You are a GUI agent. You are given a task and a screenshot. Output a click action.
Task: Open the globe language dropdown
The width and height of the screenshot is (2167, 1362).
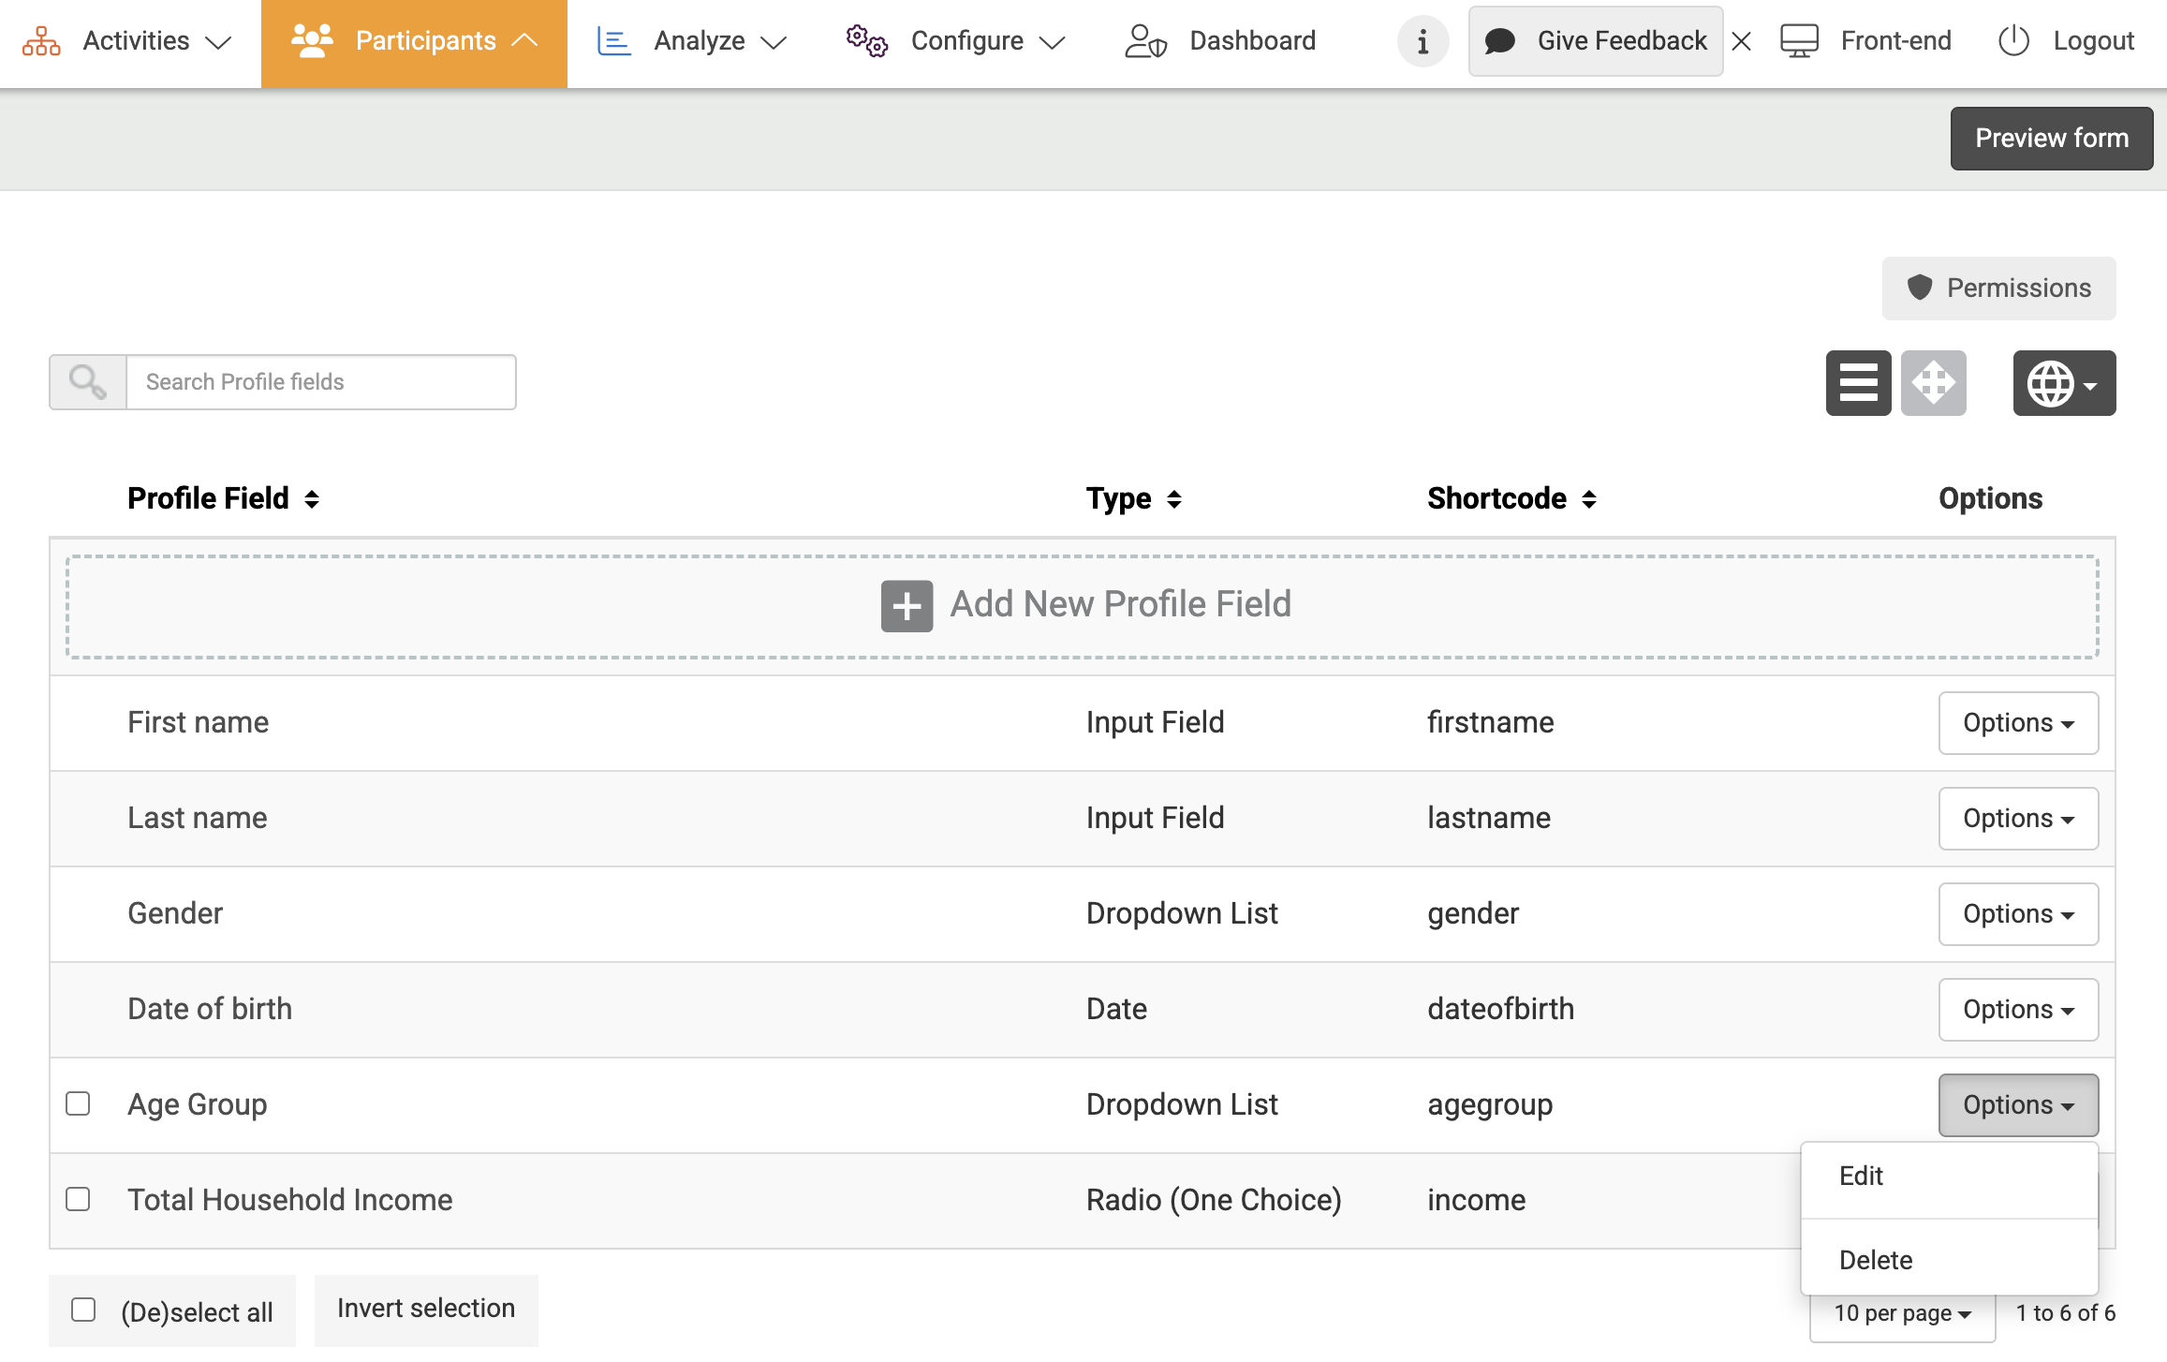pos(2063,383)
